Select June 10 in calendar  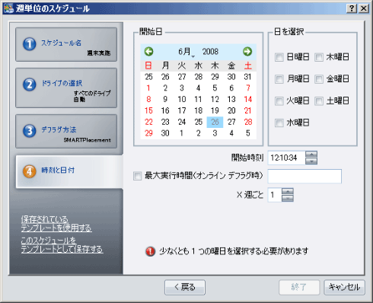(x=182, y=99)
